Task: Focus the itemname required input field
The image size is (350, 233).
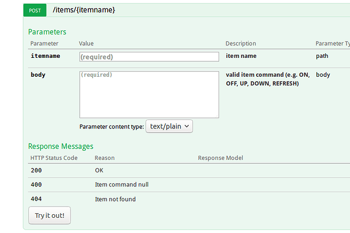Action: coord(149,57)
